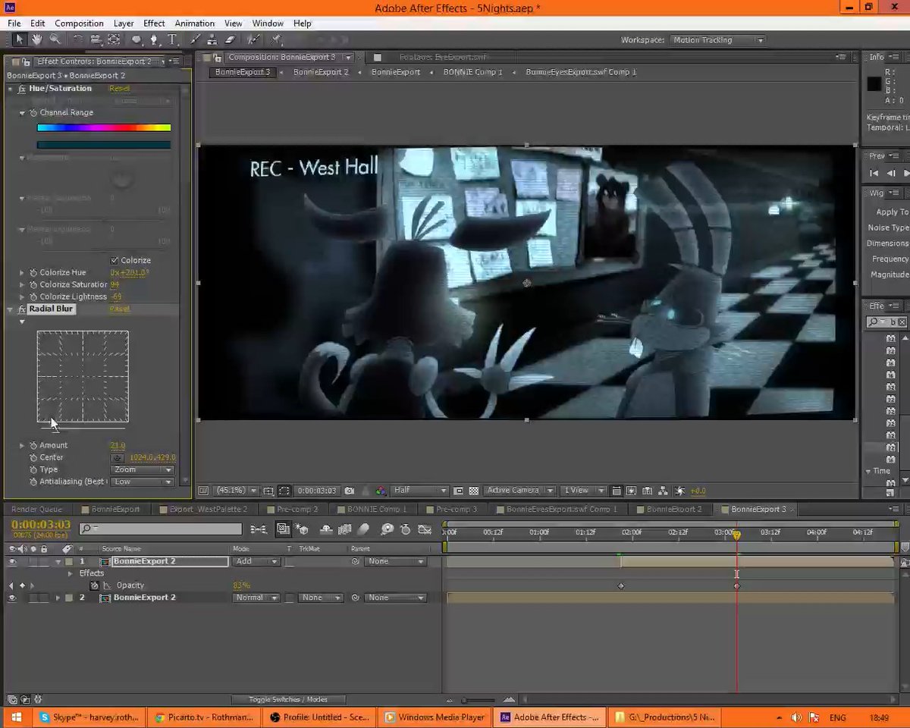
Task: Open the Animation menu
Action: pos(194,24)
